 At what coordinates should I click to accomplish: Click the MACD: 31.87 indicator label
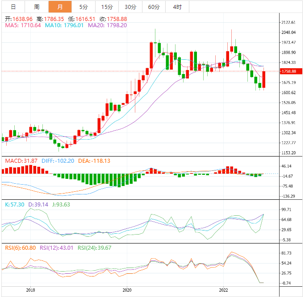click(21, 161)
